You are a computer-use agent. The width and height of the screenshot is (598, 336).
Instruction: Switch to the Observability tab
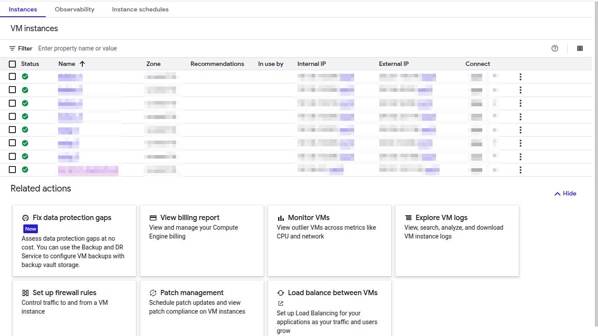[74, 9]
